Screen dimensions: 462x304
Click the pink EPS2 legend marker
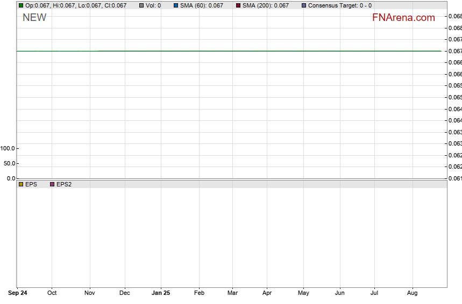point(52,184)
